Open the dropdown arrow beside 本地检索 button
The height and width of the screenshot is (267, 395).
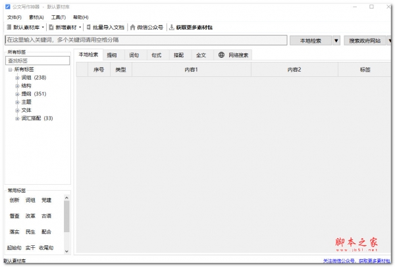click(336, 41)
